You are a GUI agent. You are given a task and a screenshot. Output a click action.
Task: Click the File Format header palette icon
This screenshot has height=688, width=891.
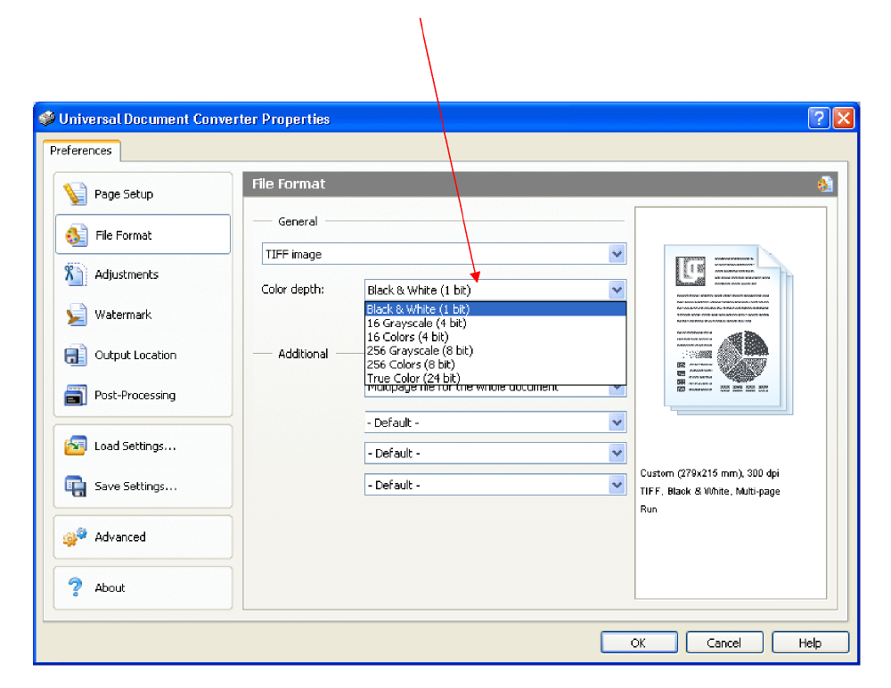tap(825, 184)
